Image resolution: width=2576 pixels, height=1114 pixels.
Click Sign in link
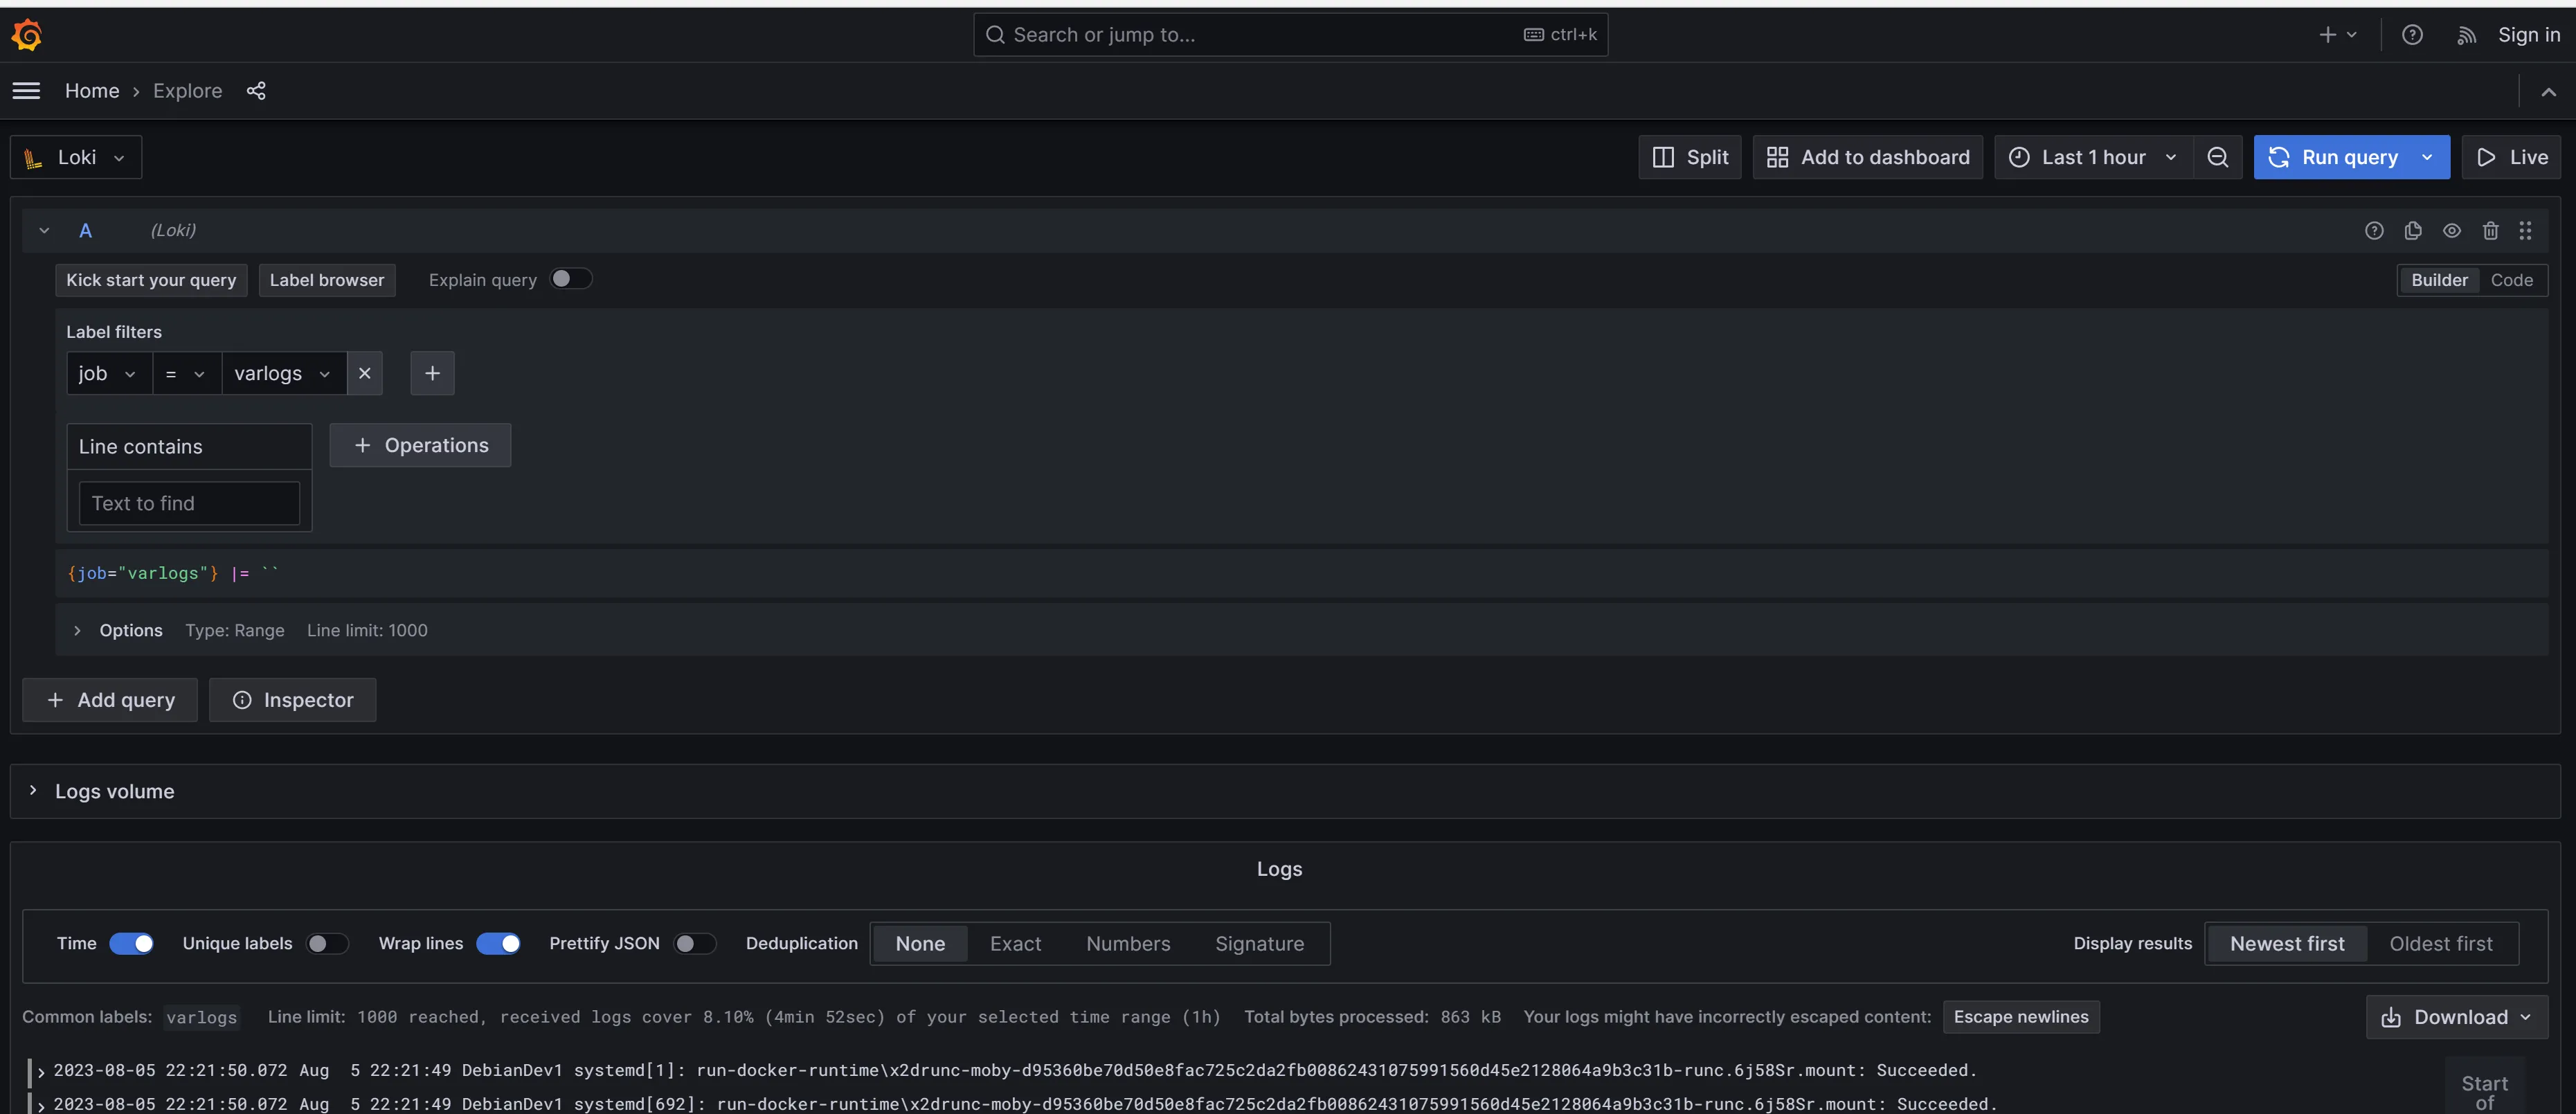(2529, 35)
